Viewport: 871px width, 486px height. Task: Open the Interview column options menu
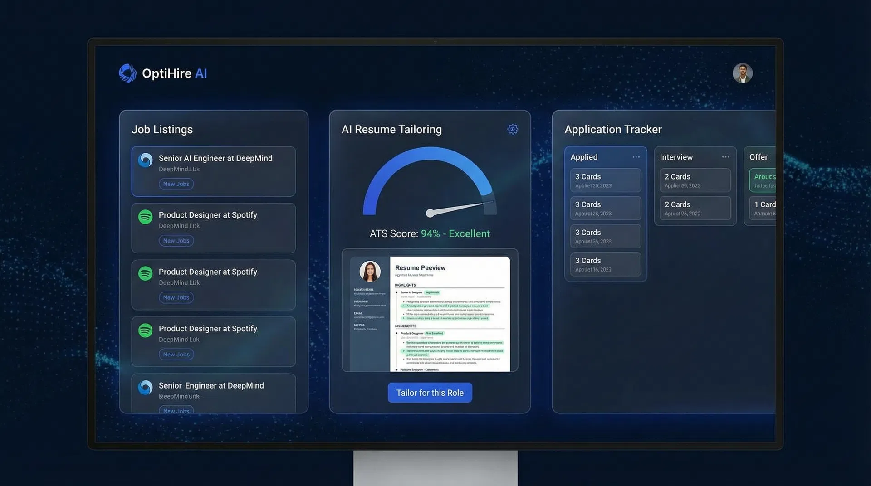(x=725, y=156)
